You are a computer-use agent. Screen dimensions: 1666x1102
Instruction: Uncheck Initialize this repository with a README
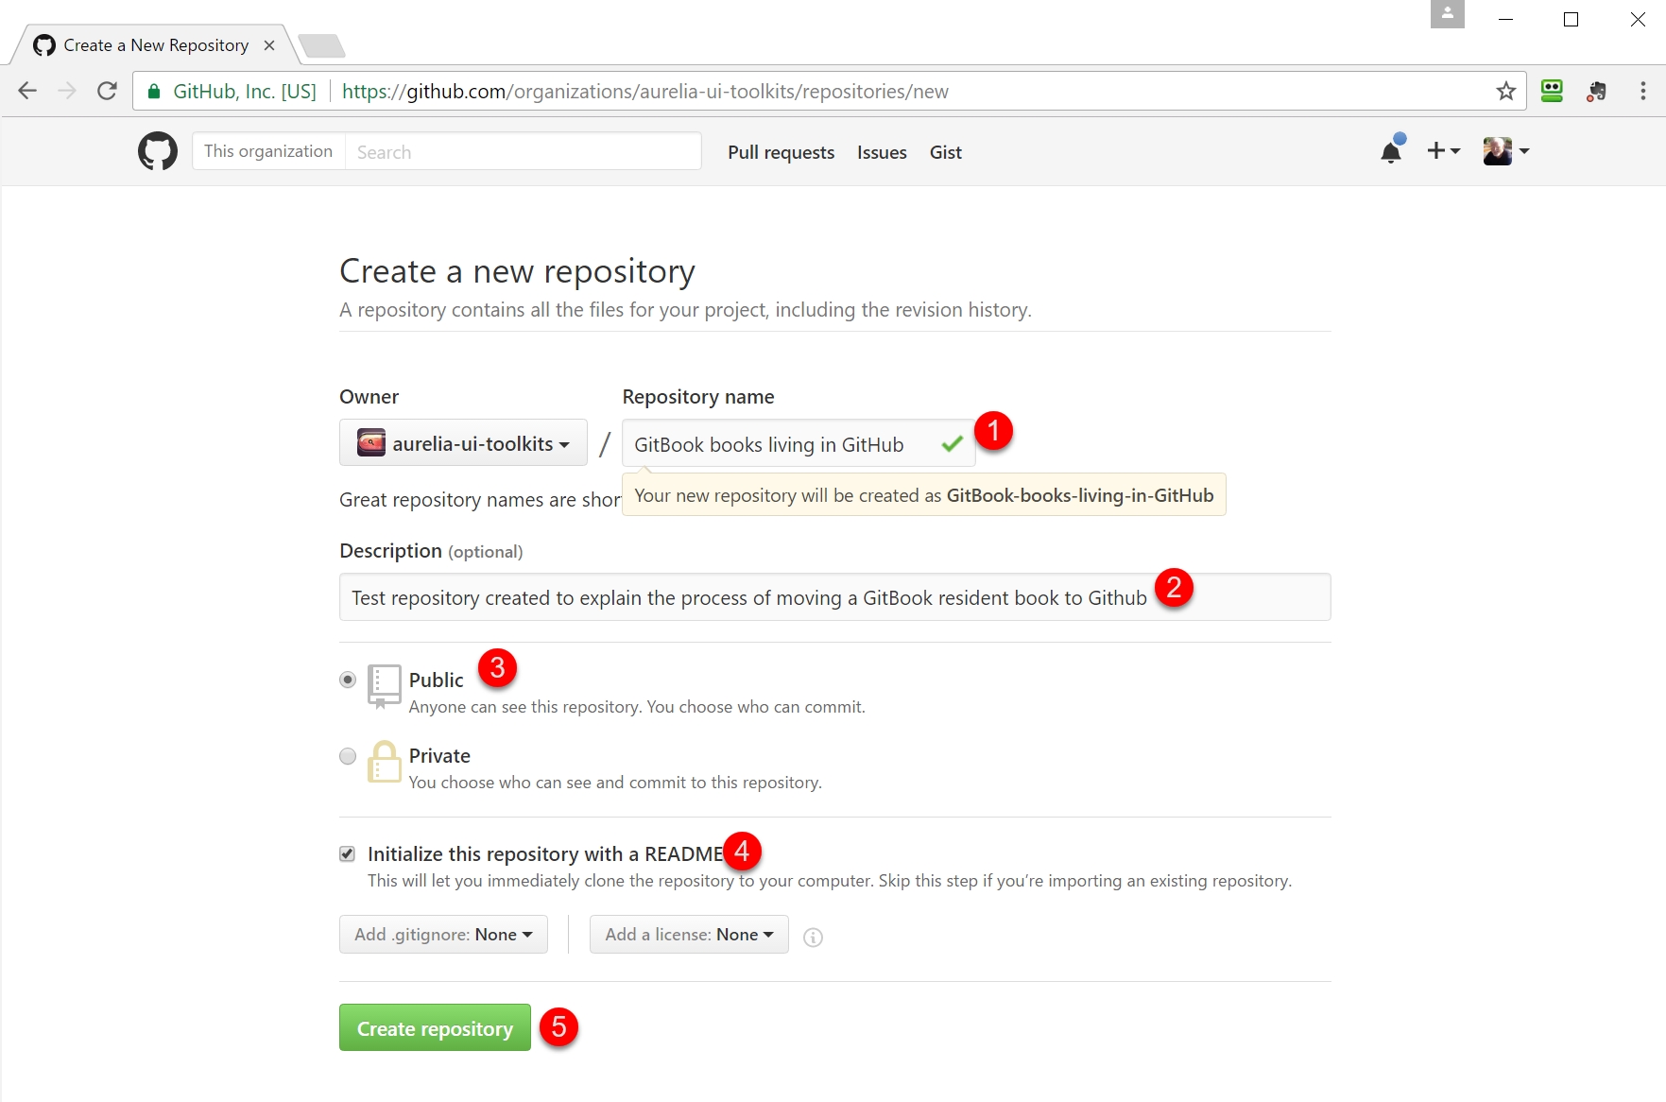348,854
